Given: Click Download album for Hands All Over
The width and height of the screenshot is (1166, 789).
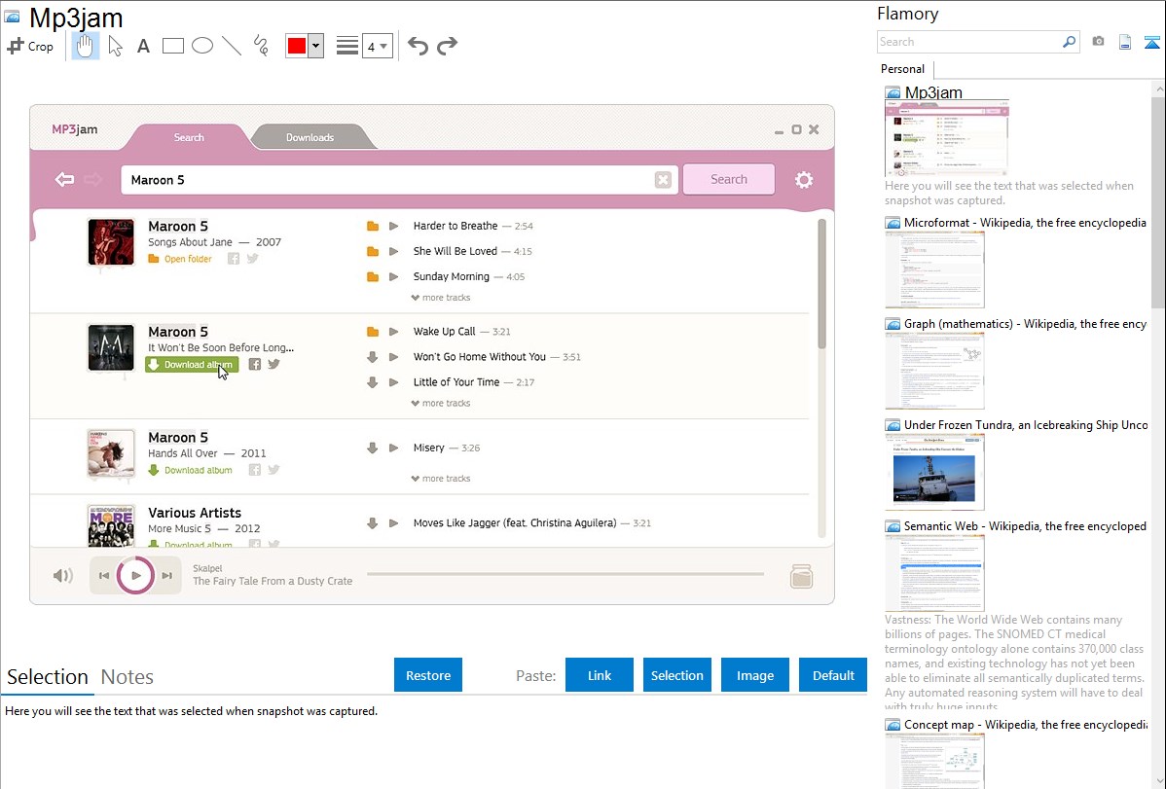Looking at the screenshot, I should (191, 470).
